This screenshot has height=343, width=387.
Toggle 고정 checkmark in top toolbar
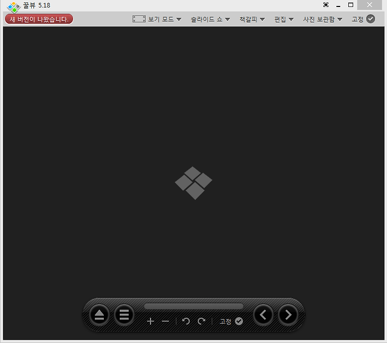[370, 19]
